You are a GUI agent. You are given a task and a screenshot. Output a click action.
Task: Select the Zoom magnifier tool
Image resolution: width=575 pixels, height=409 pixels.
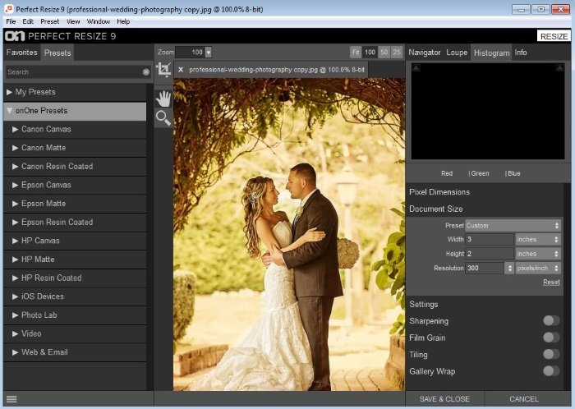point(163,118)
